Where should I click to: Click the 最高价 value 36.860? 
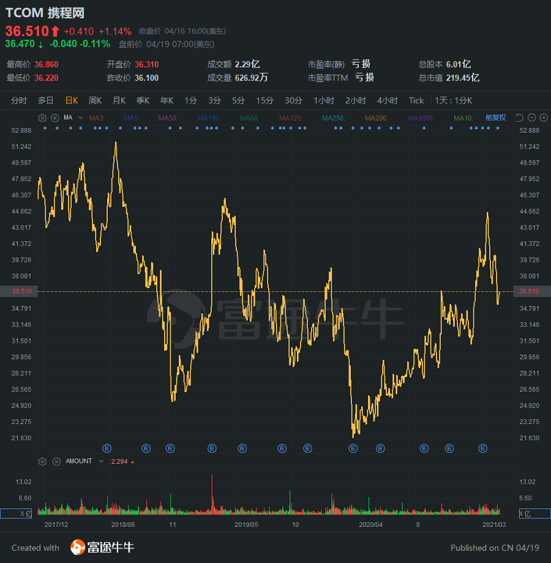coord(47,65)
